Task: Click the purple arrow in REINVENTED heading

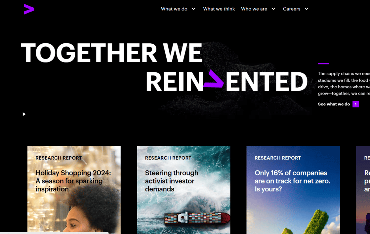Action: coord(213,79)
